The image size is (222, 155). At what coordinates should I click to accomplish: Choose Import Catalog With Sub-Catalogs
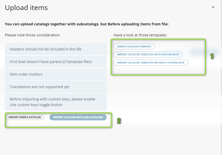pos(78,117)
